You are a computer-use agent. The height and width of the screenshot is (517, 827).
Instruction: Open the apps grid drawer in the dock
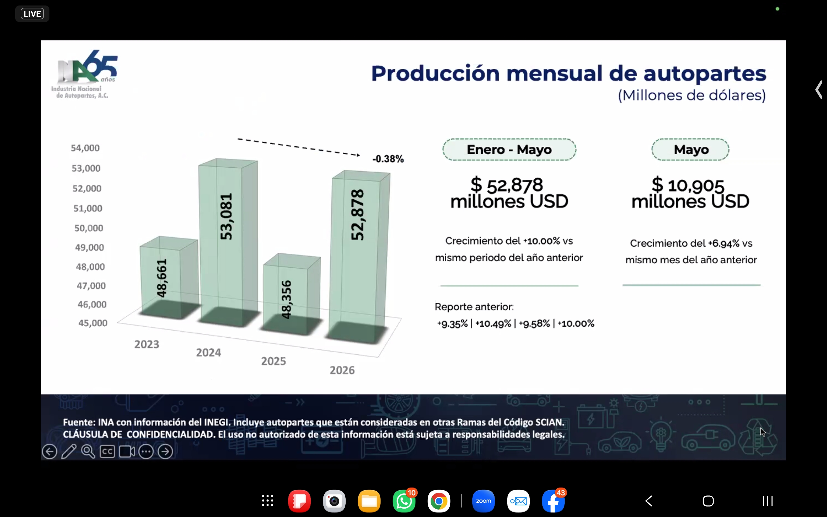[267, 501]
